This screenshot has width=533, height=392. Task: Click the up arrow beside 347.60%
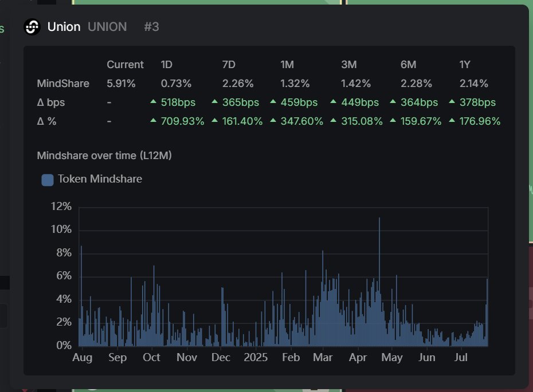point(273,120)
